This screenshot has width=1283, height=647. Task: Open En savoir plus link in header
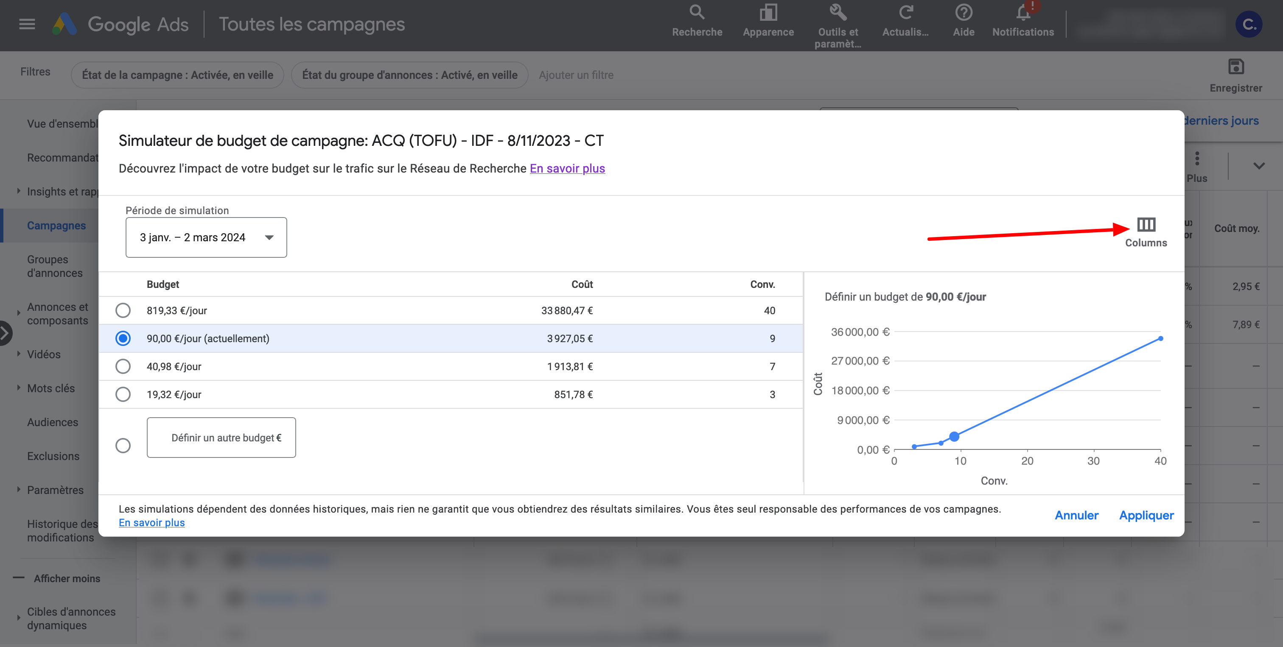(x=567, y=168)
